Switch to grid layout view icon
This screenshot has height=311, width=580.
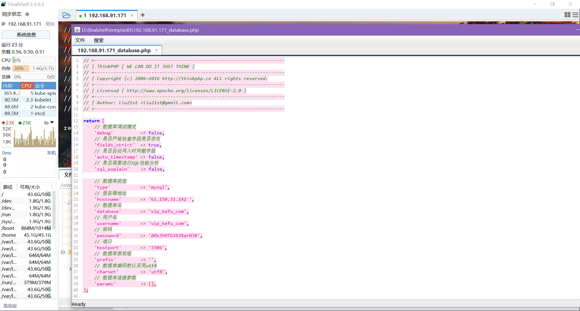(x=567, y=15)
